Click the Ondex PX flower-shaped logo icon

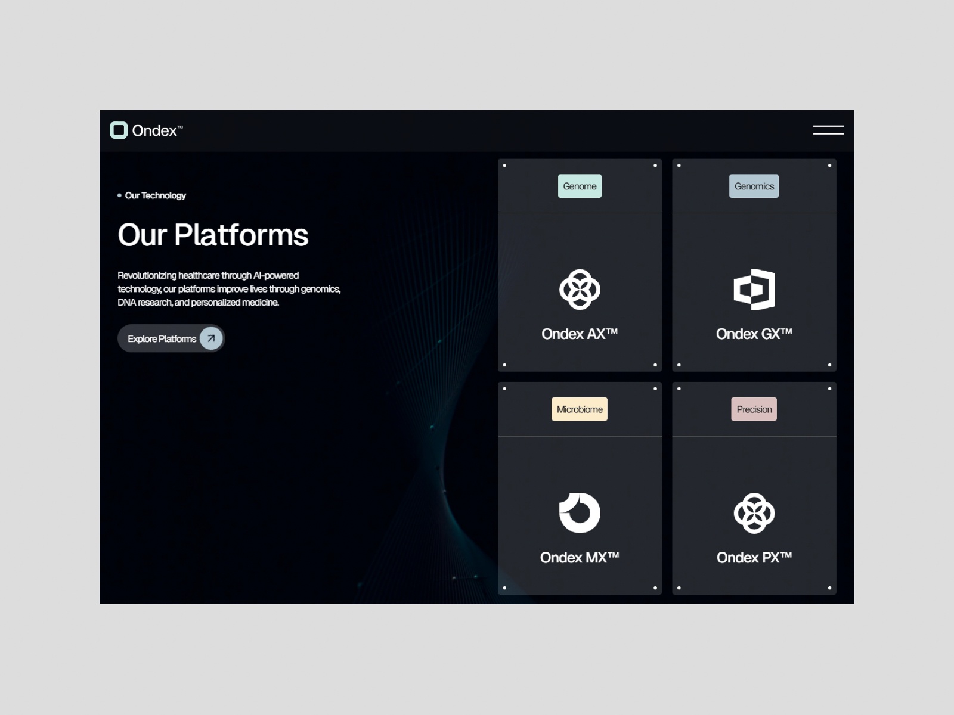point(754,511)
